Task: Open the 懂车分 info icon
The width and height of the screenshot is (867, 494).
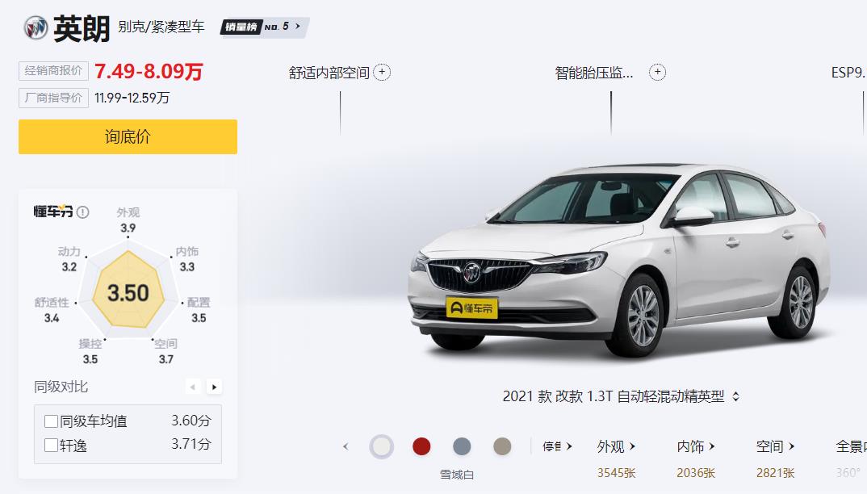Action: 83,211
